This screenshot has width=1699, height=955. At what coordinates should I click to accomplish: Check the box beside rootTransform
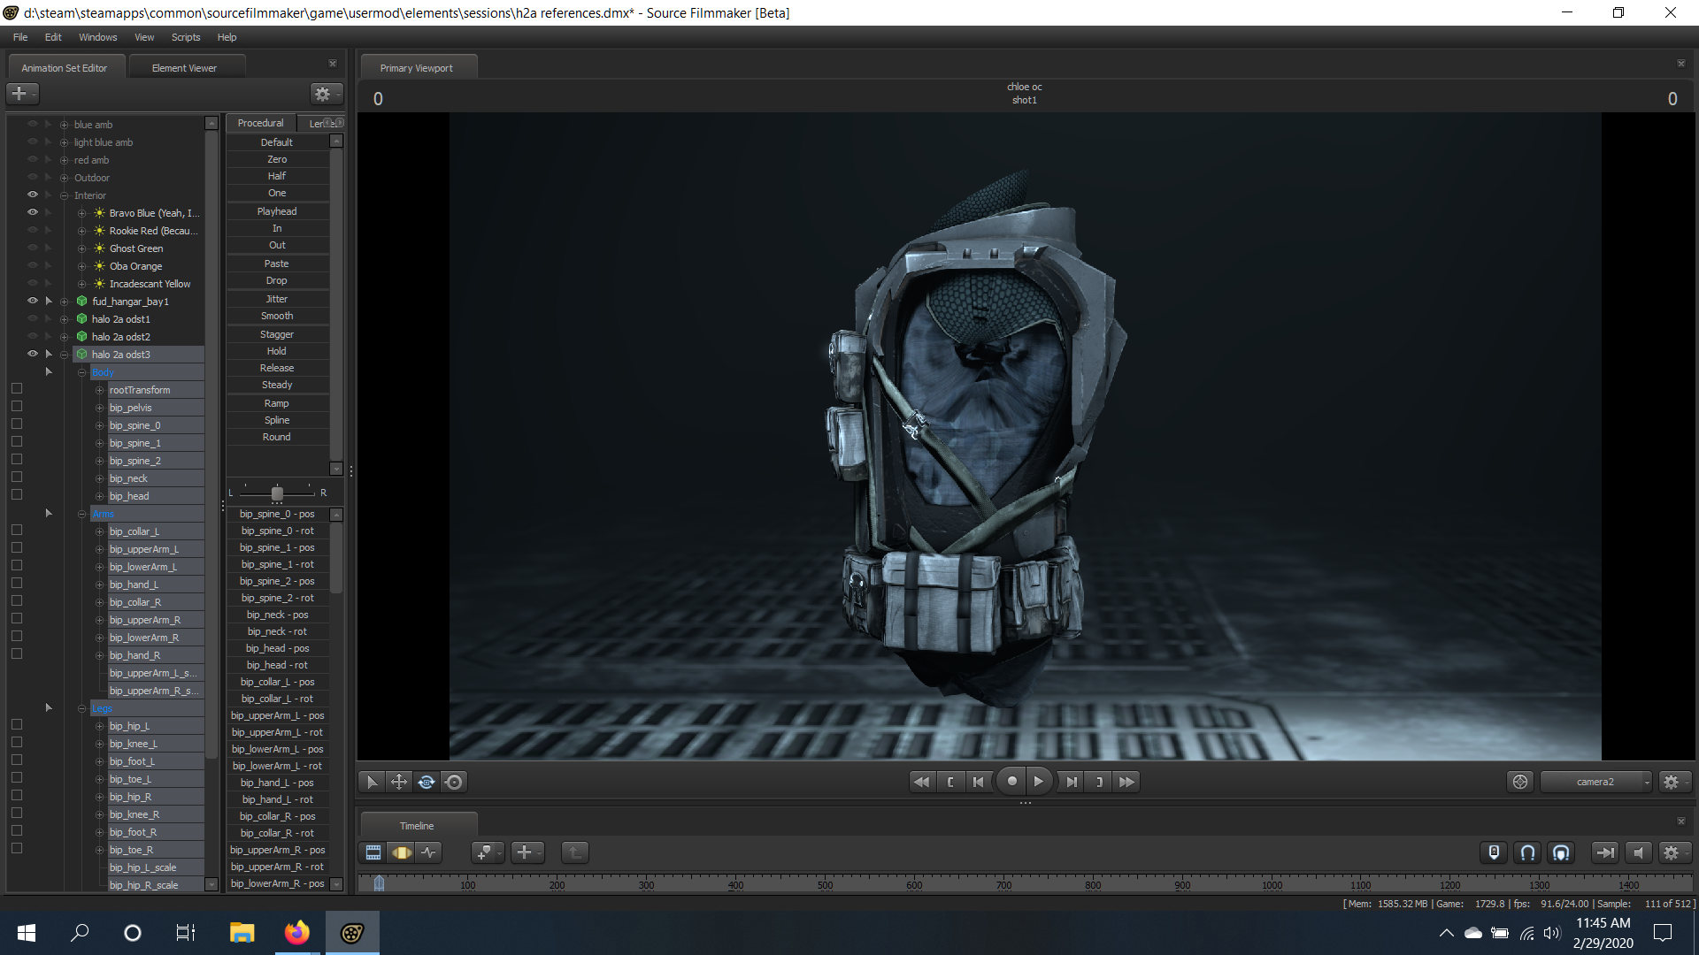coord(16,388)
